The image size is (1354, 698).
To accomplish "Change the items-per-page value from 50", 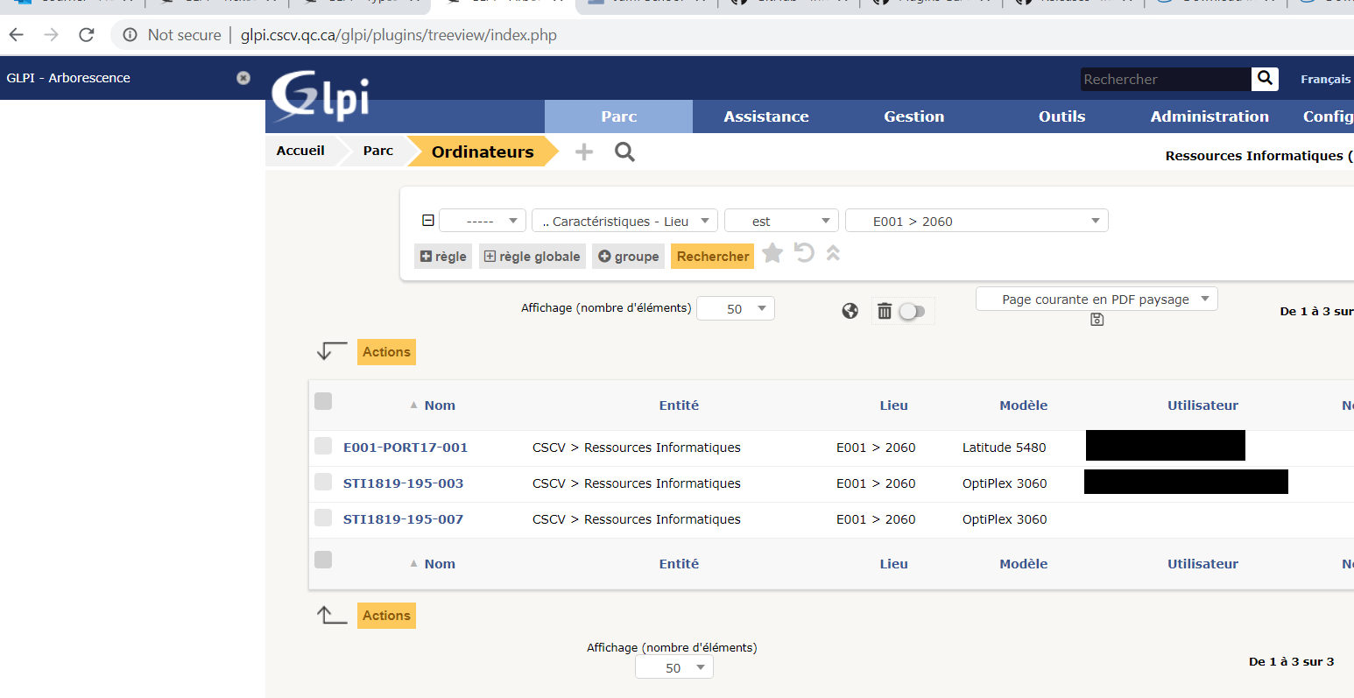I will (735, 308).
